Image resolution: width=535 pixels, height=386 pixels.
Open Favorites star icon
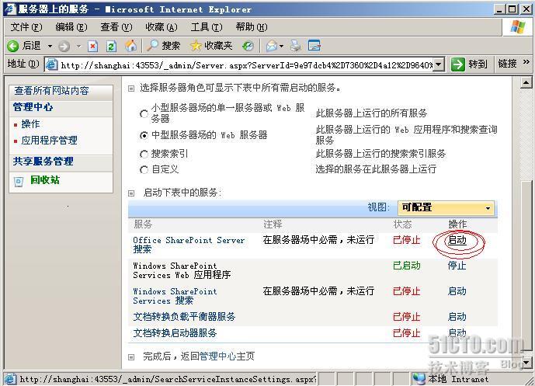[x=196, y=46]
